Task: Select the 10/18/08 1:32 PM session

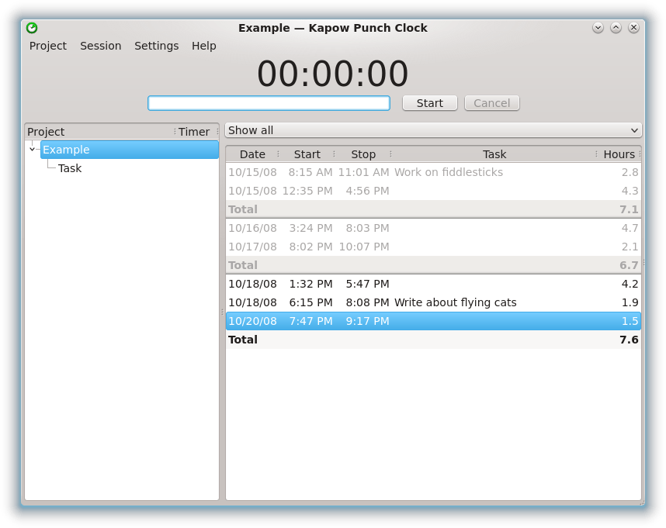Action: (x=433, y=284)
